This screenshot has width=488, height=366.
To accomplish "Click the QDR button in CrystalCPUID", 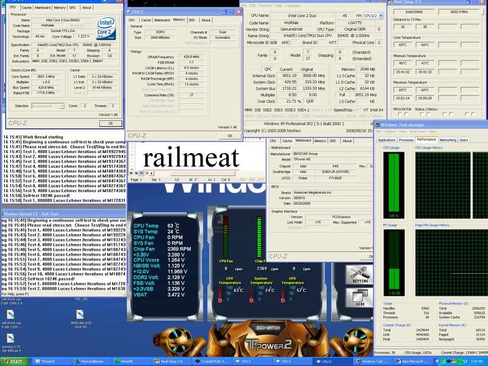I will [x=310, y=101].
